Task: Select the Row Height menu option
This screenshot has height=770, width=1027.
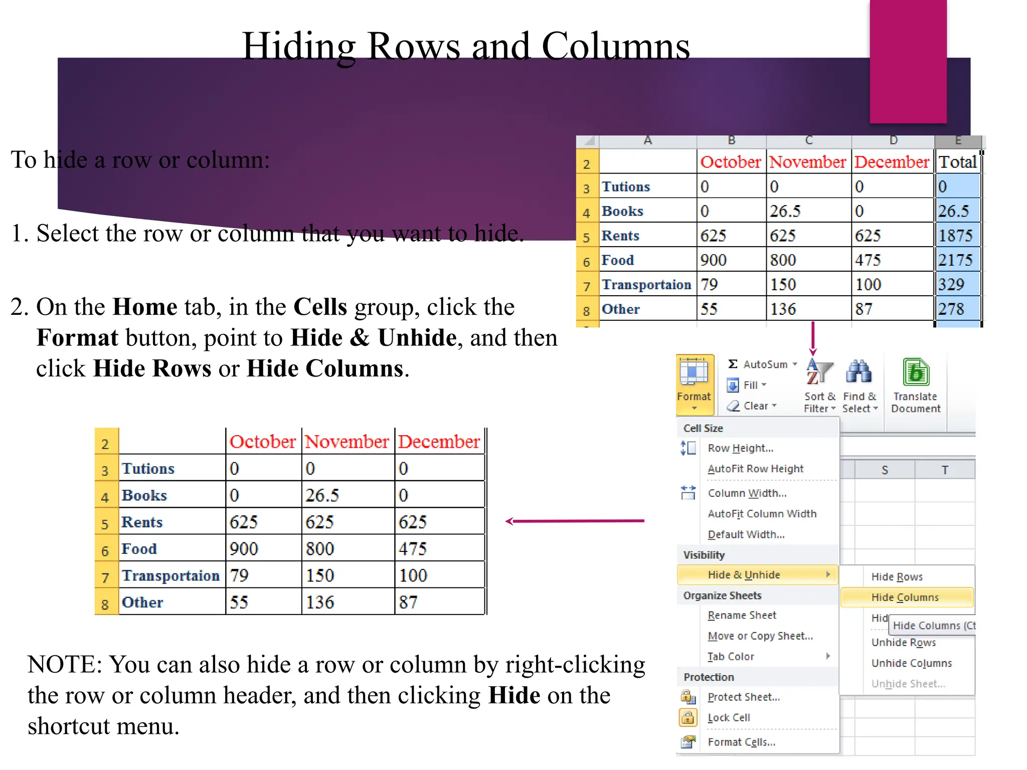Action: [x=741, y=448]
